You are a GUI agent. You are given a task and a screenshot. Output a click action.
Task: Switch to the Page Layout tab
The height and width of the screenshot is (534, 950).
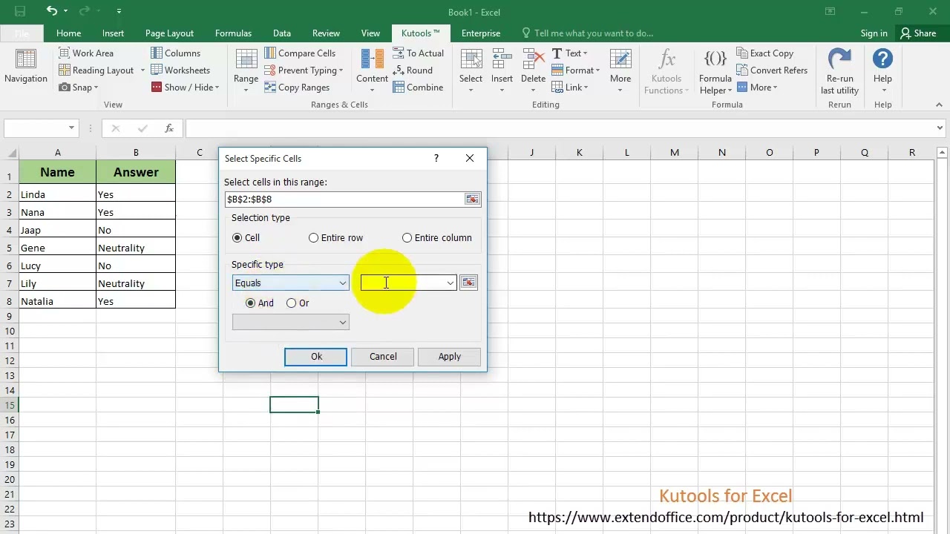(169, 33)
